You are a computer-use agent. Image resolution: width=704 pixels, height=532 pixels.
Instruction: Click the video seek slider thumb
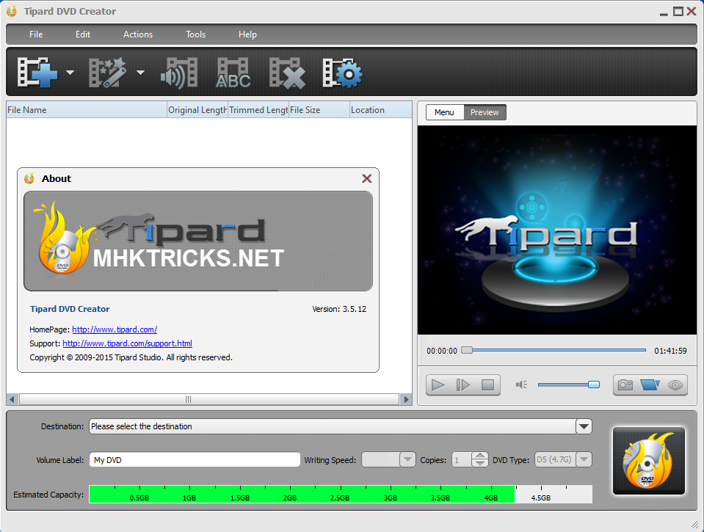tap(467, 350)
